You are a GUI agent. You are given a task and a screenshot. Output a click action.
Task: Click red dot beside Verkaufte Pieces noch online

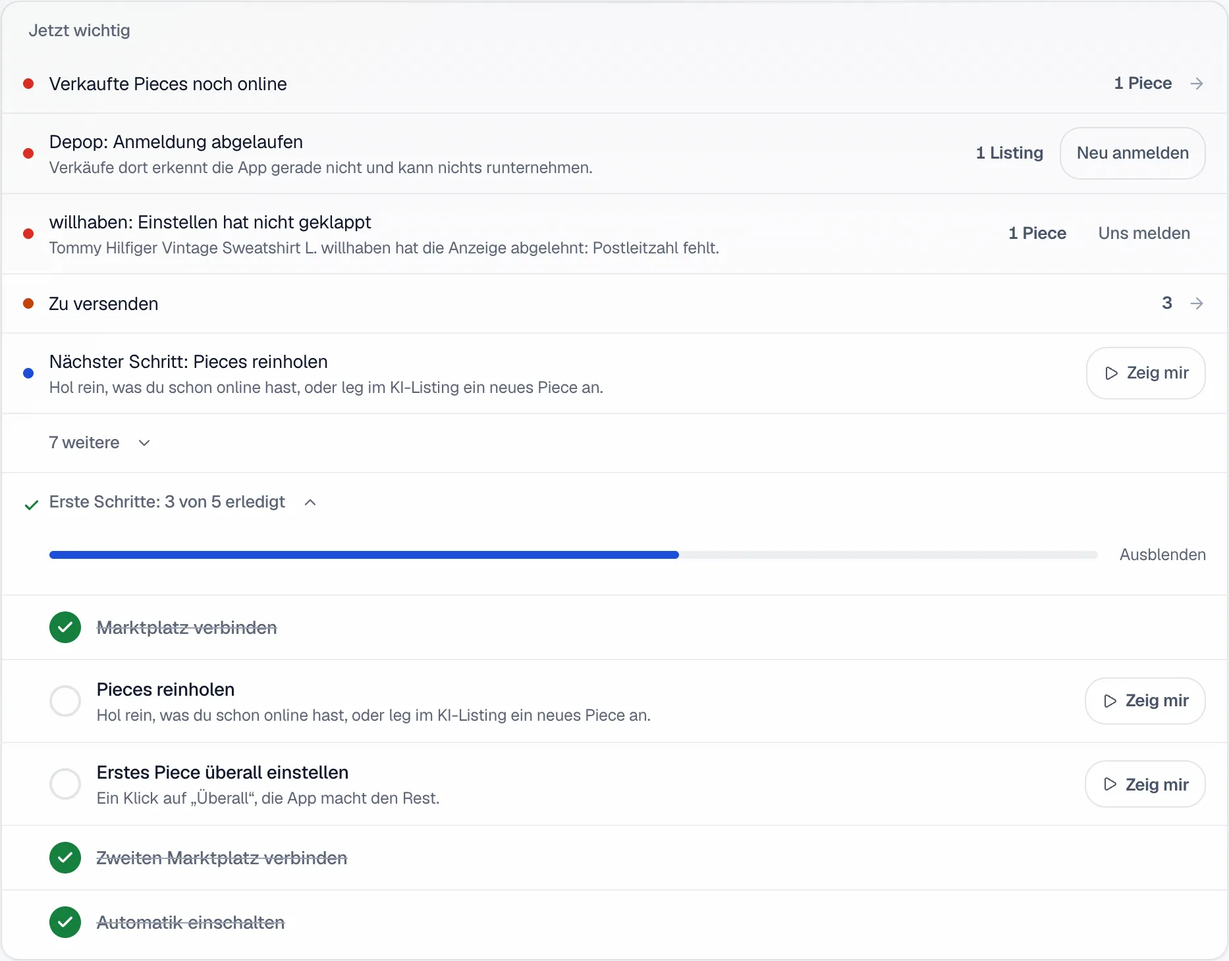click(28, 84)
